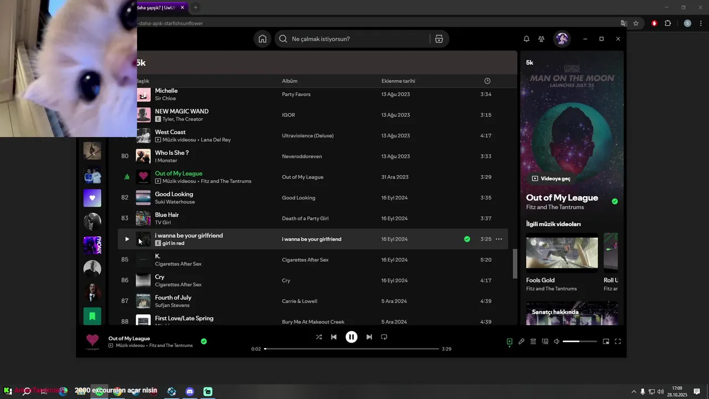Viewport: 709px width, 399px height.
Task: Open purple heart Liked Songs in sidebar
Action: [92, 198]
